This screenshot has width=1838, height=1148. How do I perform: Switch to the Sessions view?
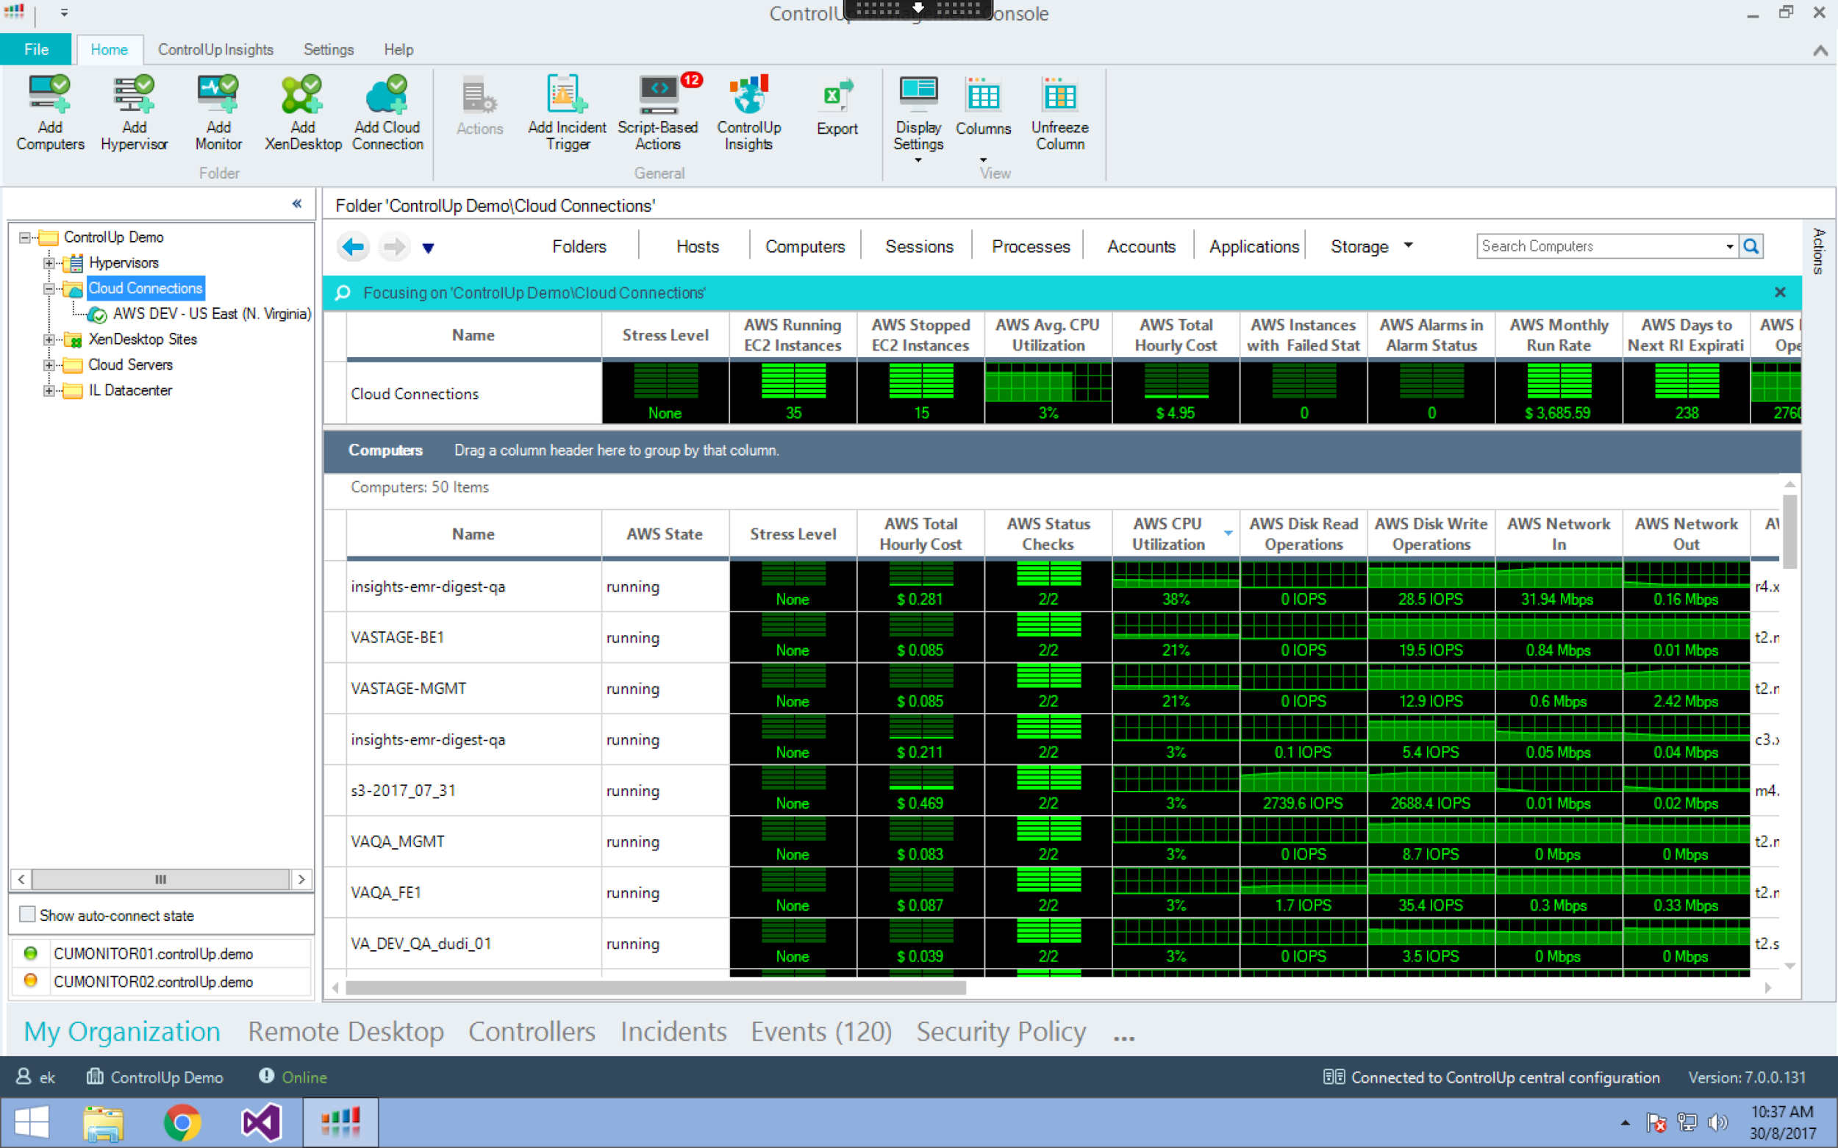918,246
